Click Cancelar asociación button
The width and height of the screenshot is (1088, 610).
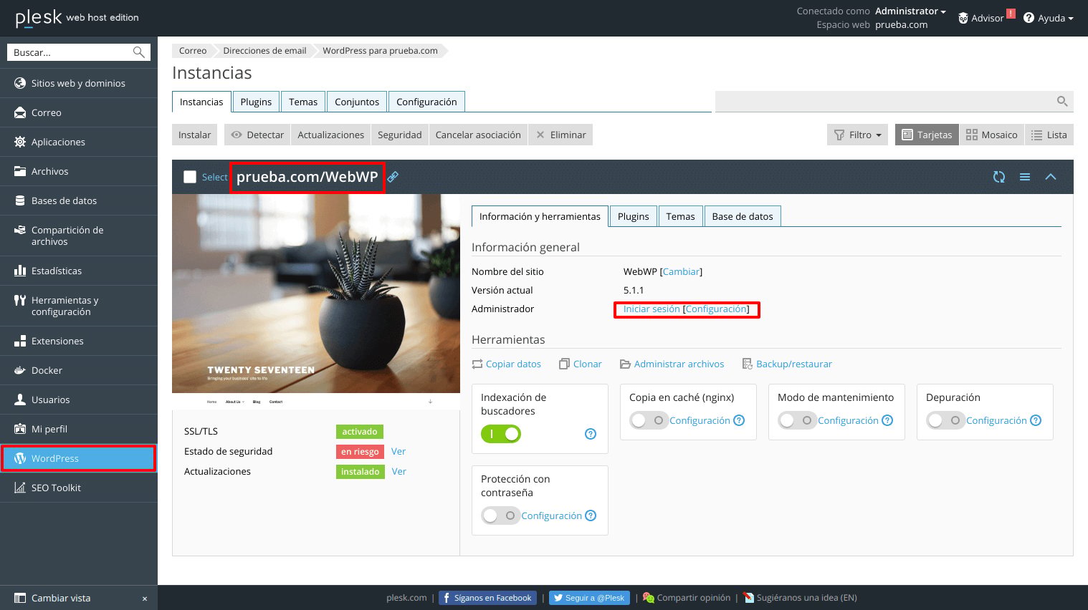pos(478,135)
